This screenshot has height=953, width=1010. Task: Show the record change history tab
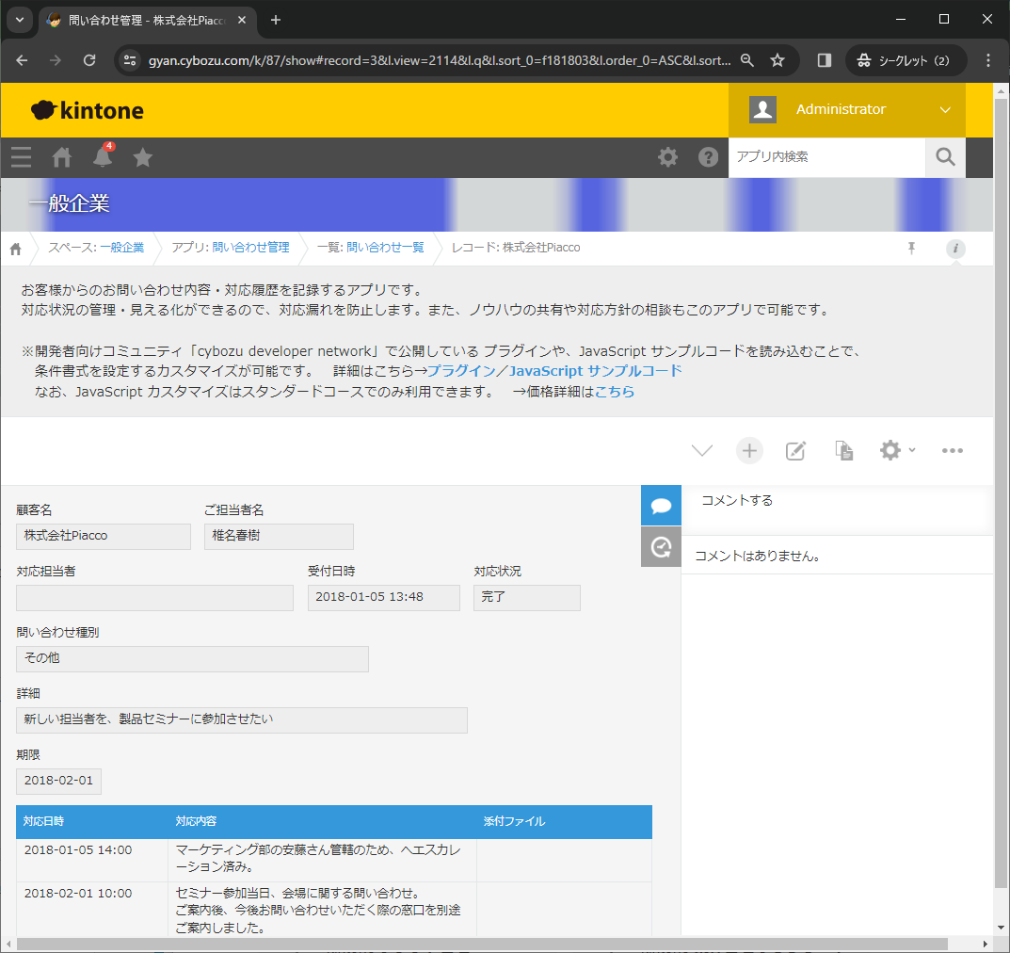[x=661, y=547]
